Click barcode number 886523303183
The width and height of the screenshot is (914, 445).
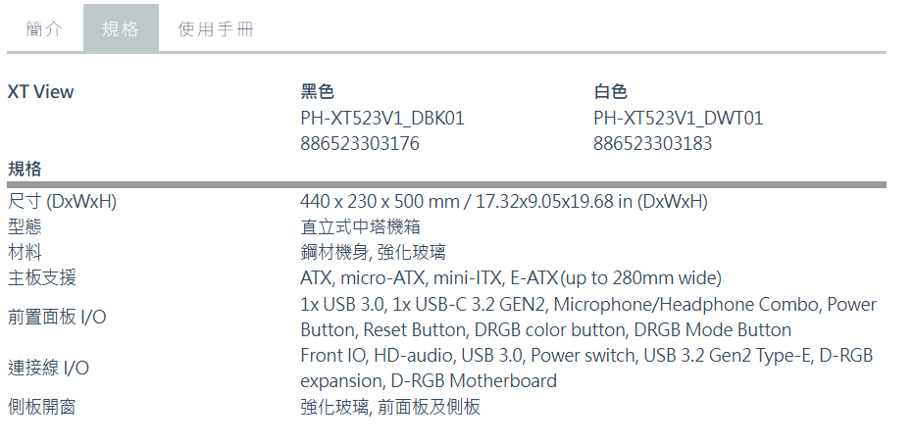652,144
